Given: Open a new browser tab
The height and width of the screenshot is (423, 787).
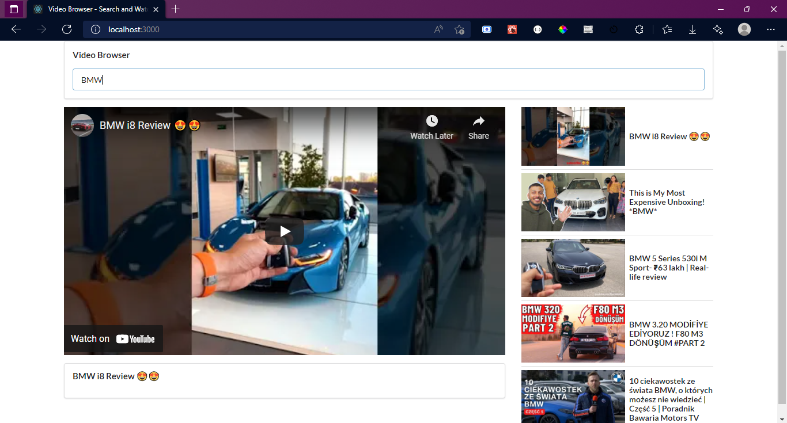Looking at the screenshot, I should point(175,9).
